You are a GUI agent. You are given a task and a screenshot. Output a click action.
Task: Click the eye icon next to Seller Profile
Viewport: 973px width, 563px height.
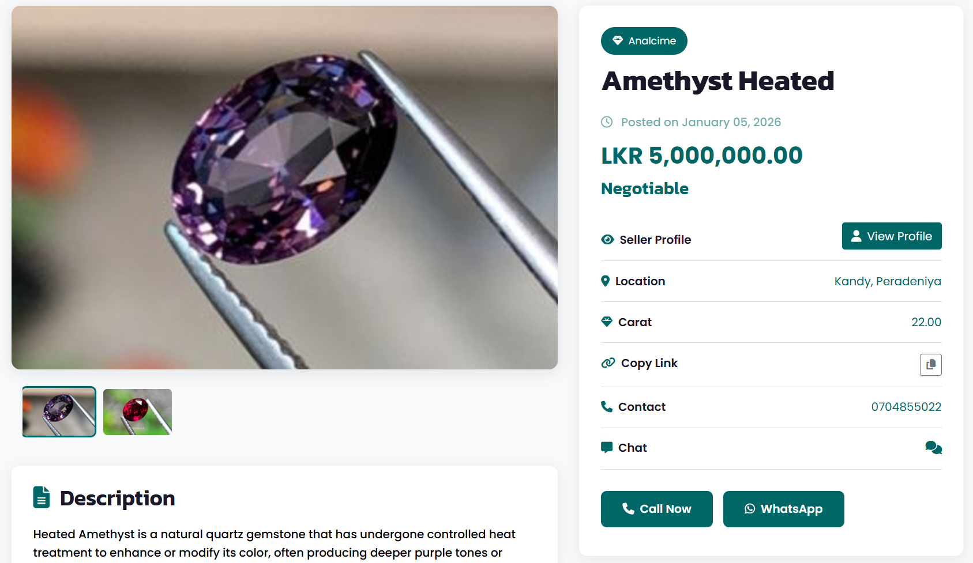[607, 239]
